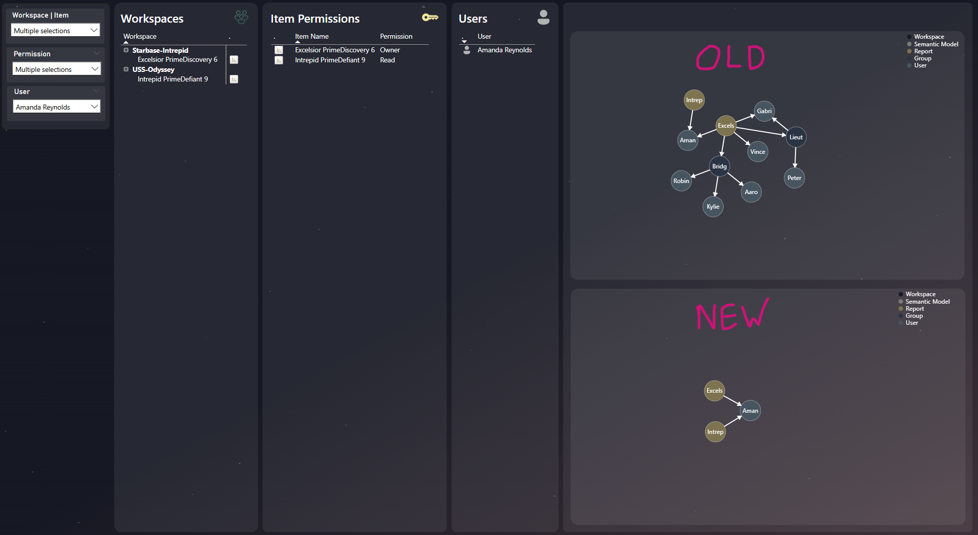The image size is (978, 535).
Task: Click the Workspaces people group icon
Action: [x=241, y=17]
